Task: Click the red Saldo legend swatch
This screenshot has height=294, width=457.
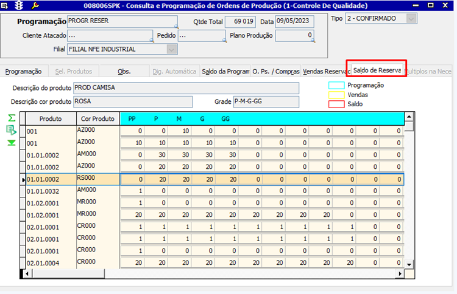Action: (x=336, y=104)
